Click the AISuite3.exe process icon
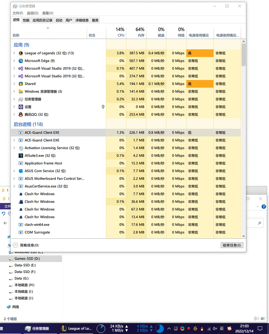Image resolution: width=269 pixels, height=334 pixels. pyautogui.click(x=21, y=156)
